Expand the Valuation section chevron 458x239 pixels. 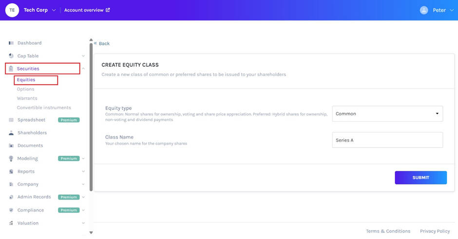click(83, 223)
